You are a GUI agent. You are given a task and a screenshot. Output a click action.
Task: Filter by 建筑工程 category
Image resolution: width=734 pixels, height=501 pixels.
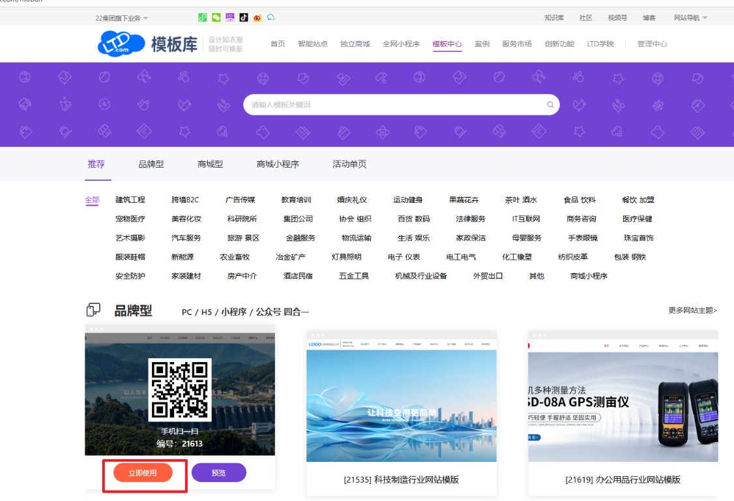tap(130, 200)
